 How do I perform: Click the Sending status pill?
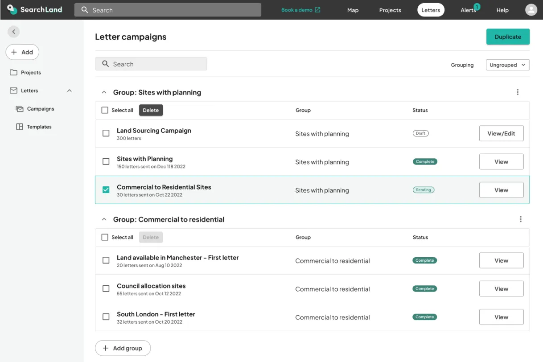424,189
